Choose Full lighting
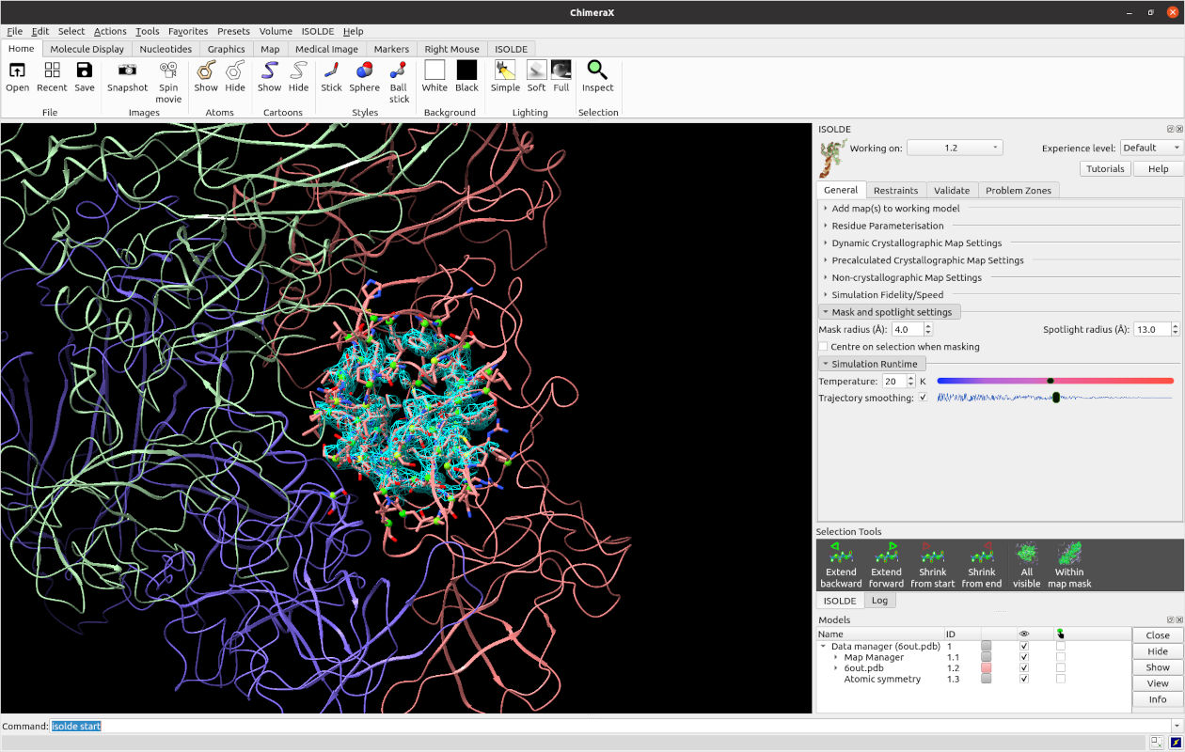Image resolution: width=1185 pixels, height=752 pixels. (561, 77)
